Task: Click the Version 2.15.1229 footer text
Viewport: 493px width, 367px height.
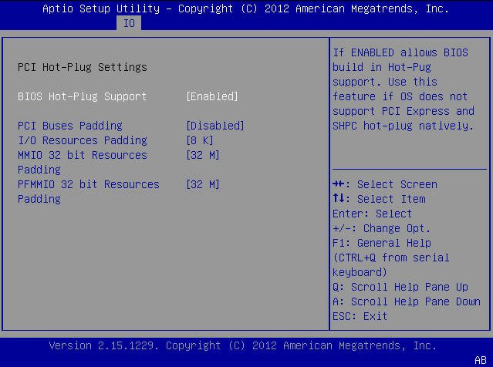Action: [x=243, y=345]
